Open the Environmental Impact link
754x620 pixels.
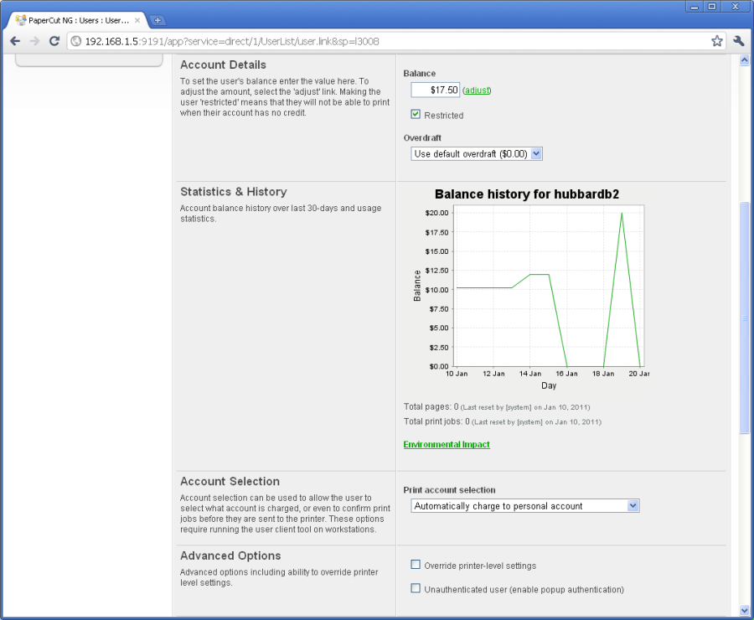pyautogui.click(x=447, y=445)
